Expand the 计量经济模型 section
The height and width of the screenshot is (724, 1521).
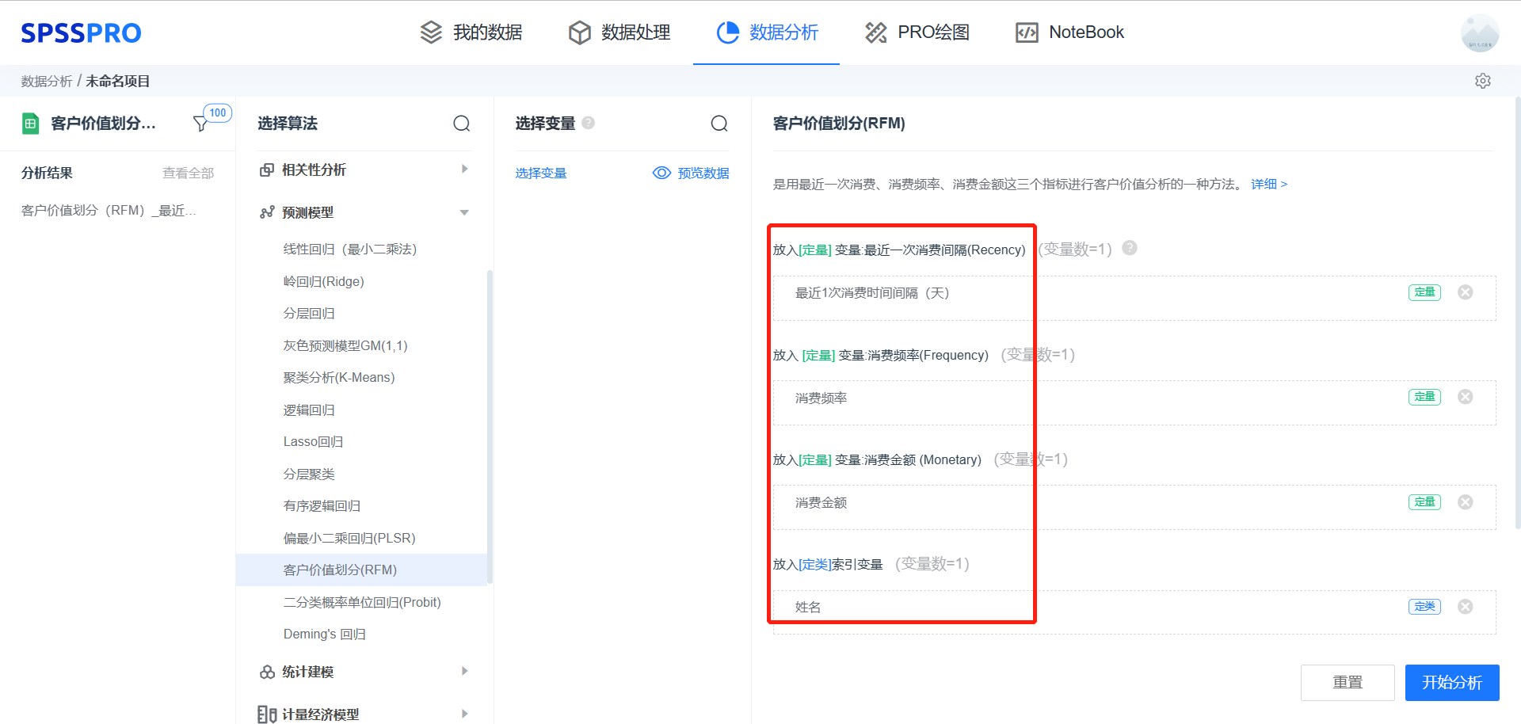pos(465,712)
